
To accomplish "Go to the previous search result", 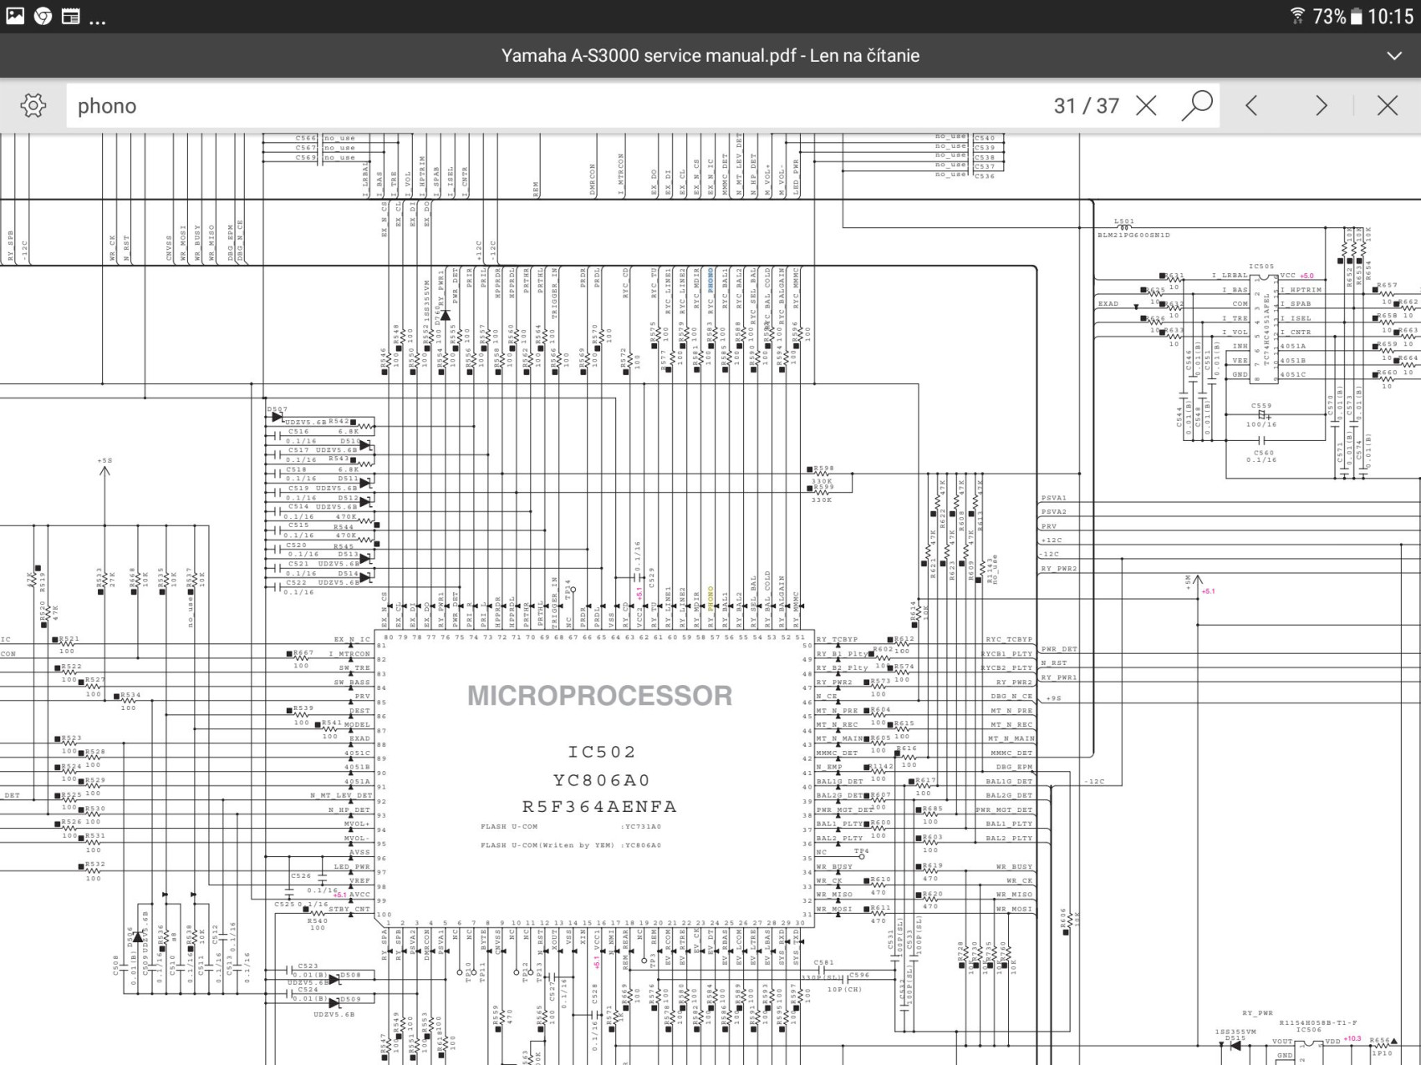I will 1251,105.
